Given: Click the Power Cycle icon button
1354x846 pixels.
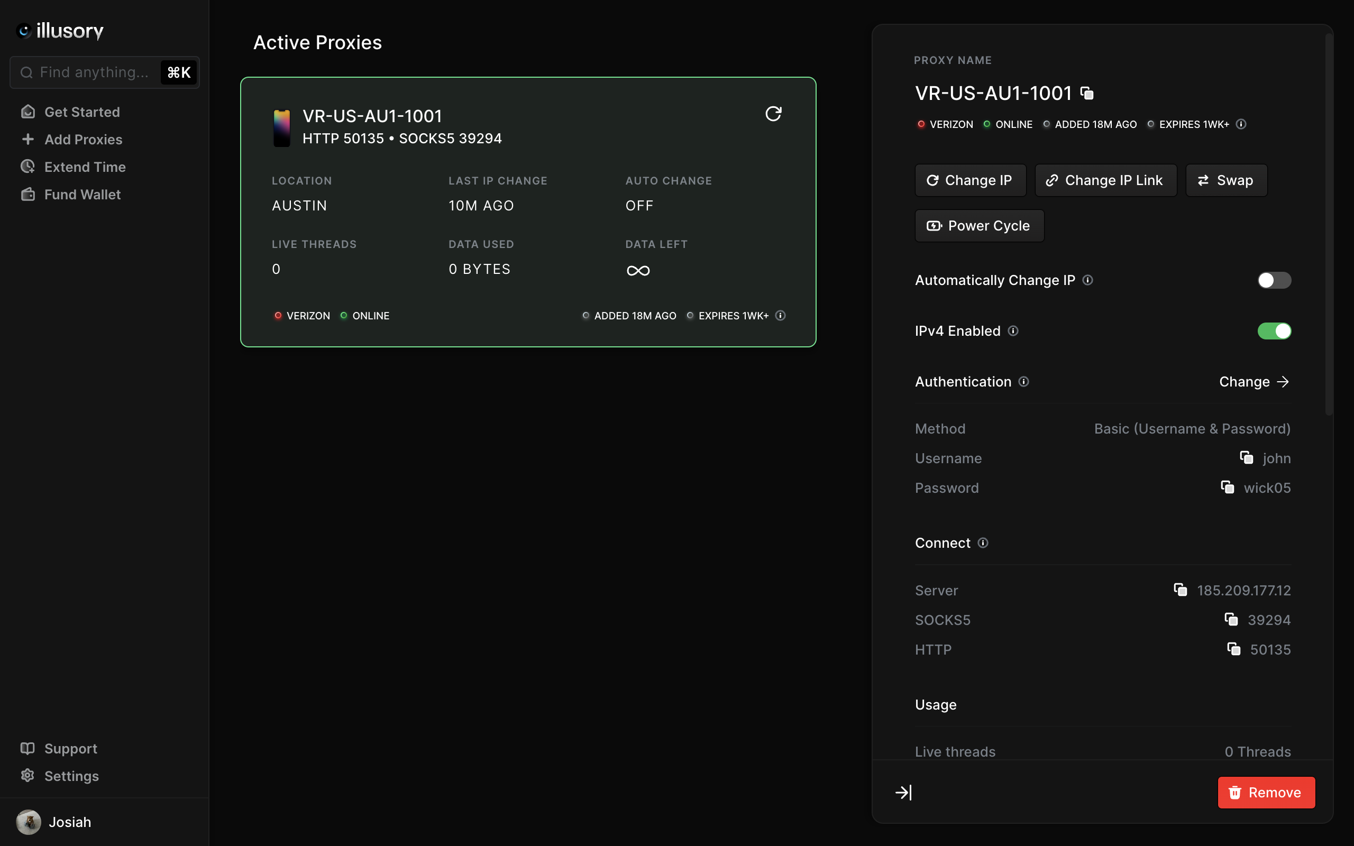Looking at the screenshot, I should (x=934, y=225).
